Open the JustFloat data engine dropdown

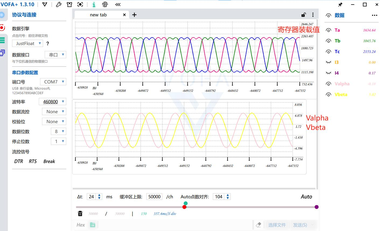28,43
